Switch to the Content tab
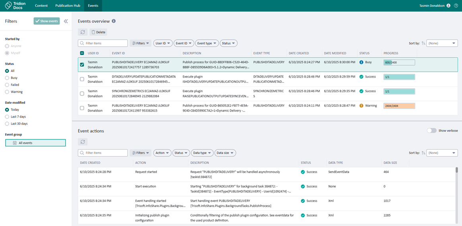The height and width of the screenshot is (226, 462). (41, 6)
